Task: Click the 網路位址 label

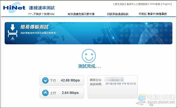Action: pyautogui.click(x=96, y=80)
